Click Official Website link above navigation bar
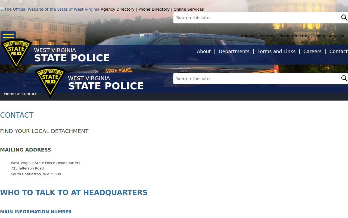 click(190, 36)
